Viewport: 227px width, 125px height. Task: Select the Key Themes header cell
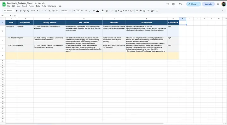coord(84,23)
